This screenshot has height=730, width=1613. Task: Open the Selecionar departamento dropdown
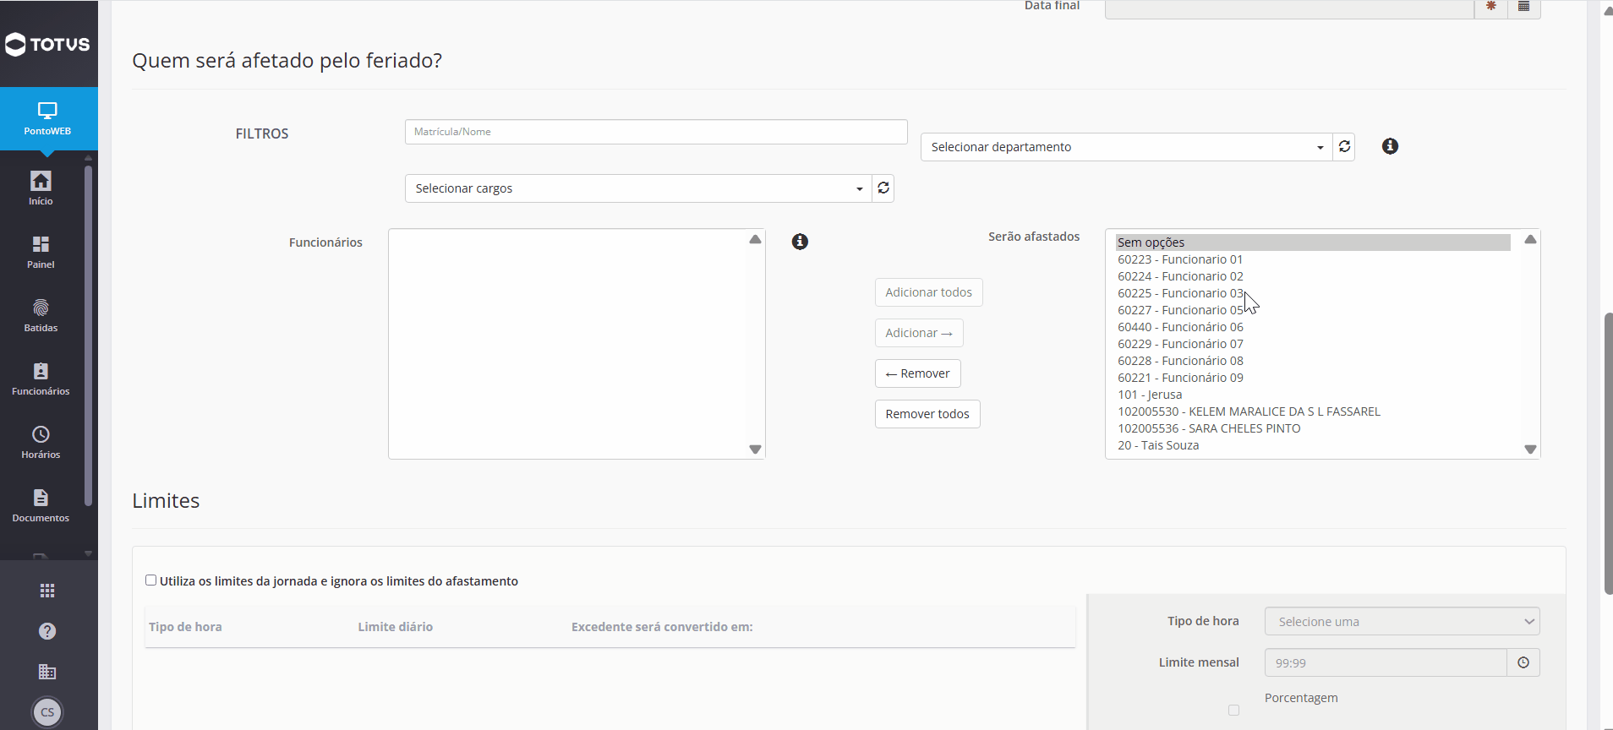(x=1127, y=147)
